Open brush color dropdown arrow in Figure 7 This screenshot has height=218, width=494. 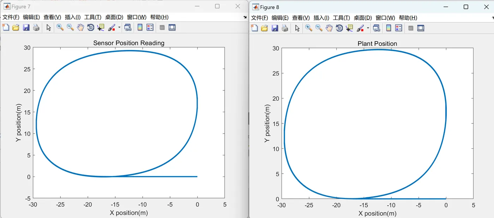(x=119, y=27)
